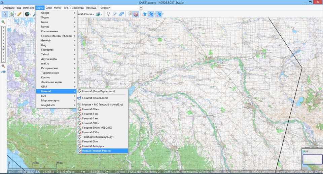The width and height of the screenshot is (323, 174).
Task: Toggle the first GPS satellite connect icon
Action: click(144, 14)
